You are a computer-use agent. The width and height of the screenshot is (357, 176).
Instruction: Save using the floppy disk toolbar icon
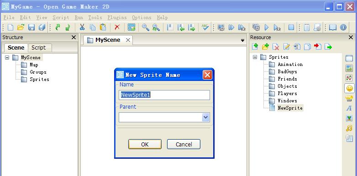tap(31, 27)
